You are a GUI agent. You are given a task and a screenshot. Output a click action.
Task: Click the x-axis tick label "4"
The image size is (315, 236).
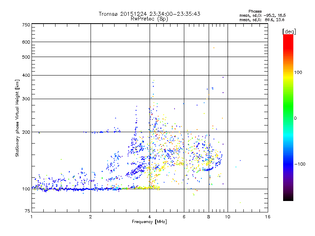pyautogui.click(x=150, y=217)
